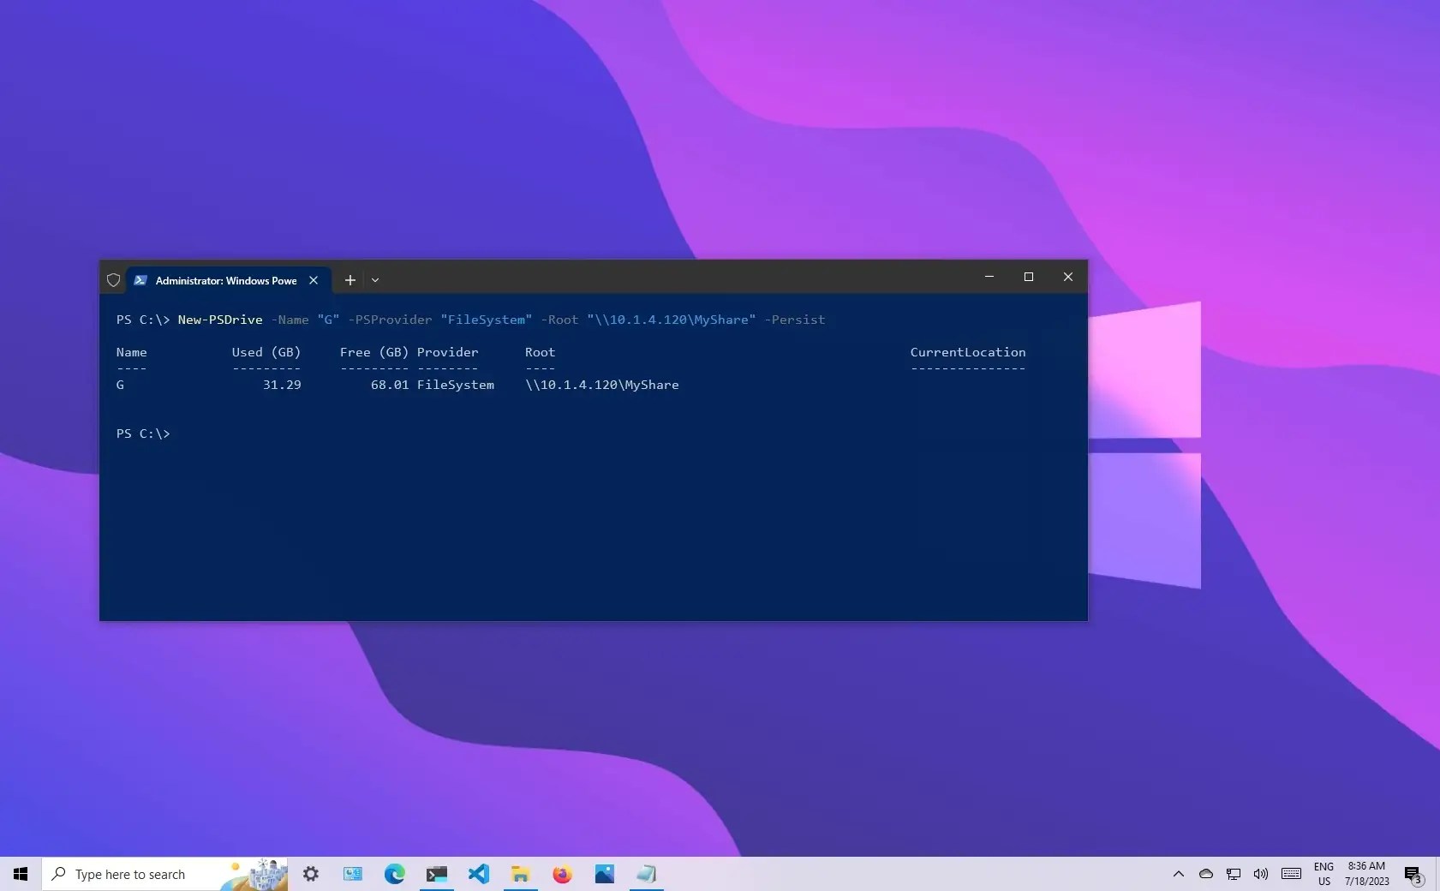Viewport: 1440px width, 891px height.
Task: Click the shield icon on the terminal title bar
Action: point(114,280)
